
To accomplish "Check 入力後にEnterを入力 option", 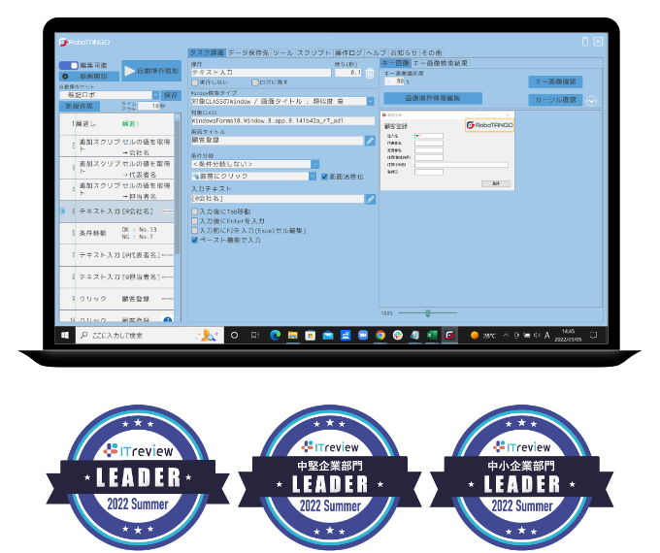I will coord(194,221).
